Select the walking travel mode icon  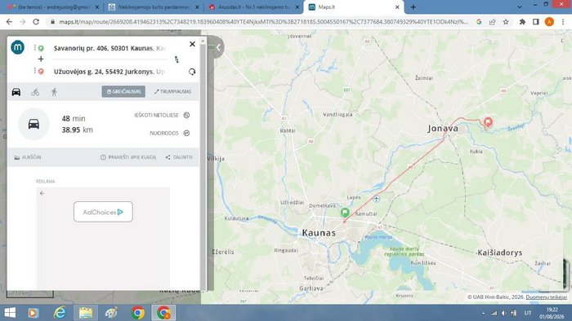[x=55, y=92]
